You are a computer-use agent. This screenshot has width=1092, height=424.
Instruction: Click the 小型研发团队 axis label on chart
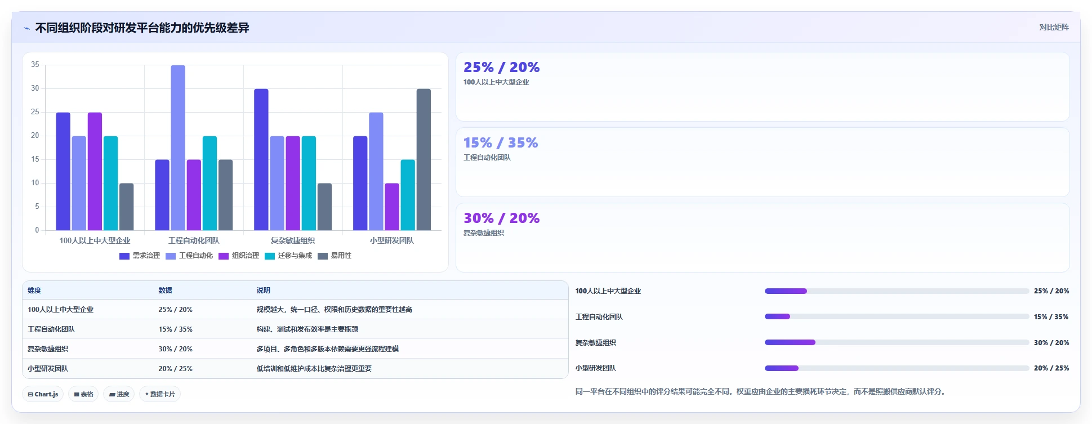[x=392, y=240]
